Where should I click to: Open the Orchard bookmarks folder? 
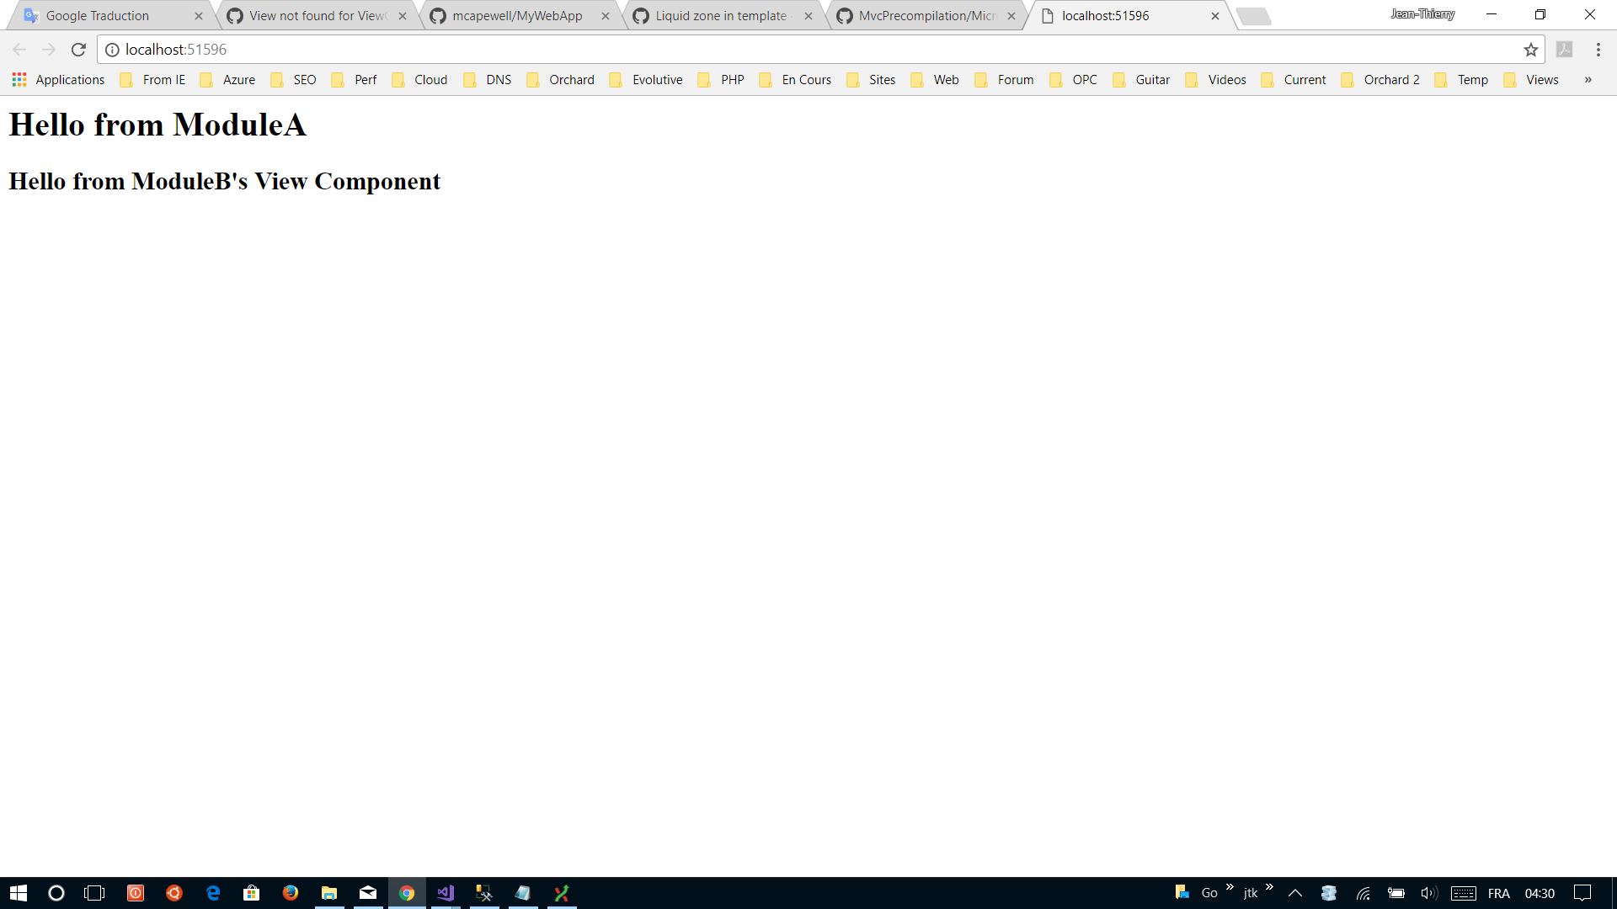click(x=561, y=80)
